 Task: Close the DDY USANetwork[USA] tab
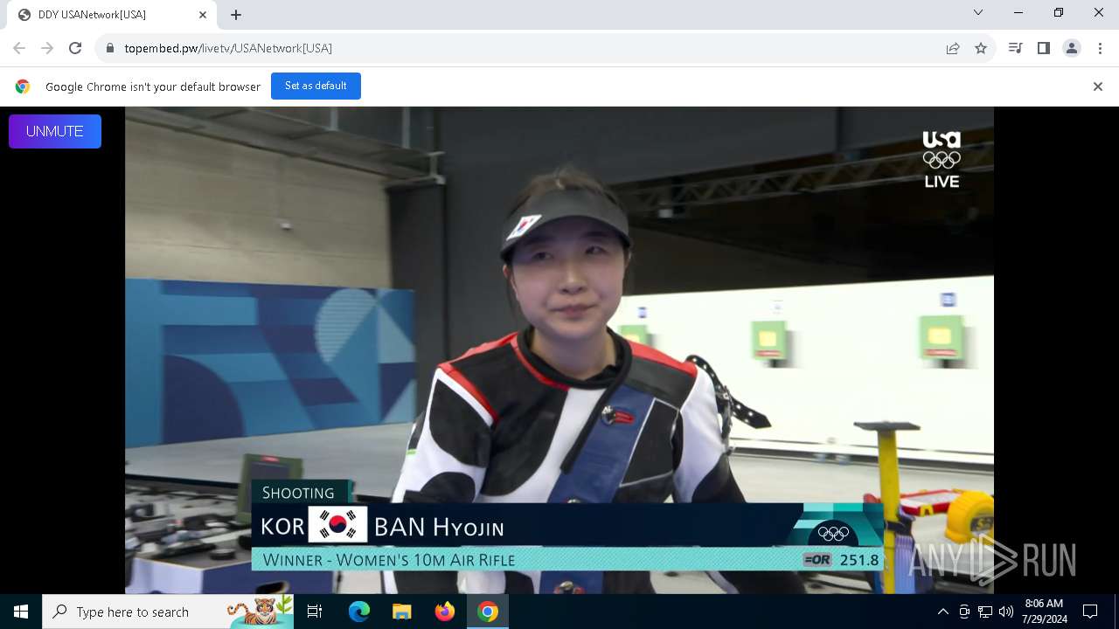point(203,15)
